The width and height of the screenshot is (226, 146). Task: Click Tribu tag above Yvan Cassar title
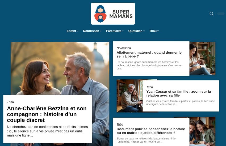[x=149, y=87]
